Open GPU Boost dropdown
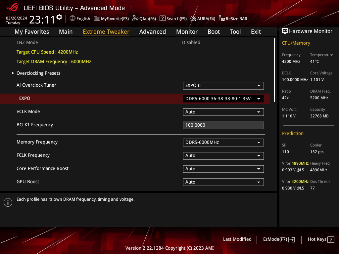 [x=223, y=182]
